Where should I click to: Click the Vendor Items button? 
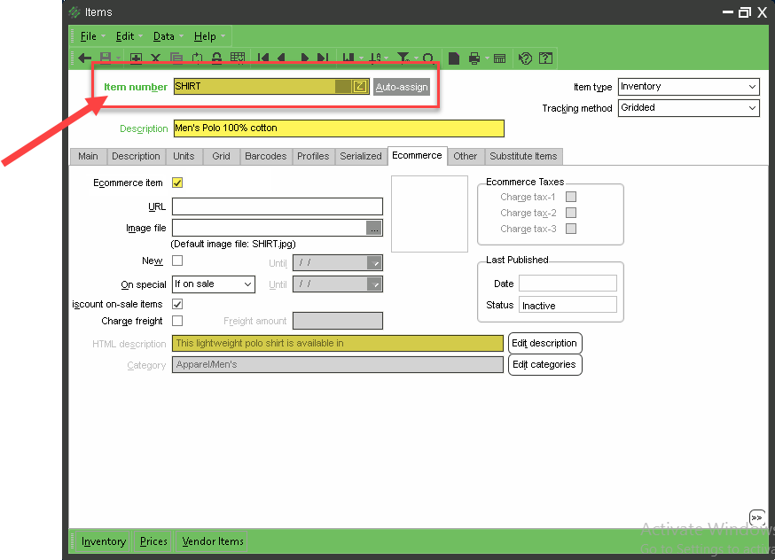(213, 541)
